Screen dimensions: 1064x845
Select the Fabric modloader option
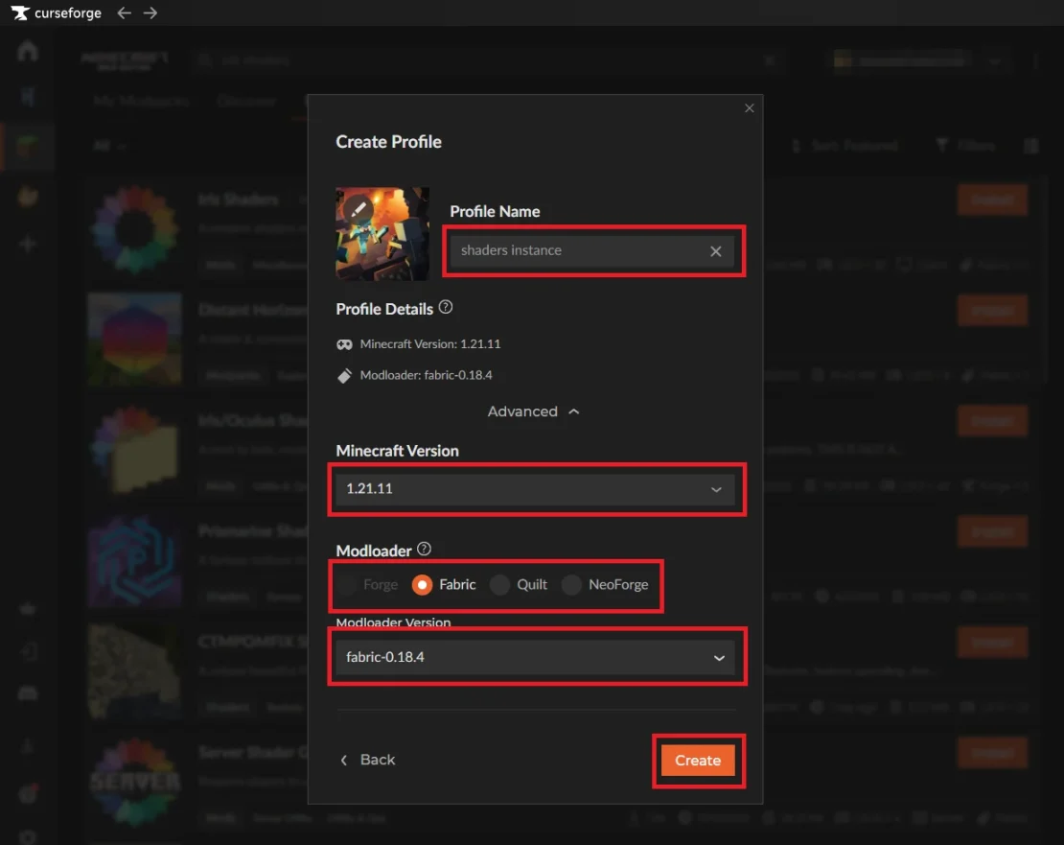pyautogui.click(x=444, y=584)
